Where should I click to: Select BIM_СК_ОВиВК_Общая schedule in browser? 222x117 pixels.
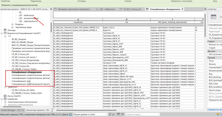coord(23,42)
